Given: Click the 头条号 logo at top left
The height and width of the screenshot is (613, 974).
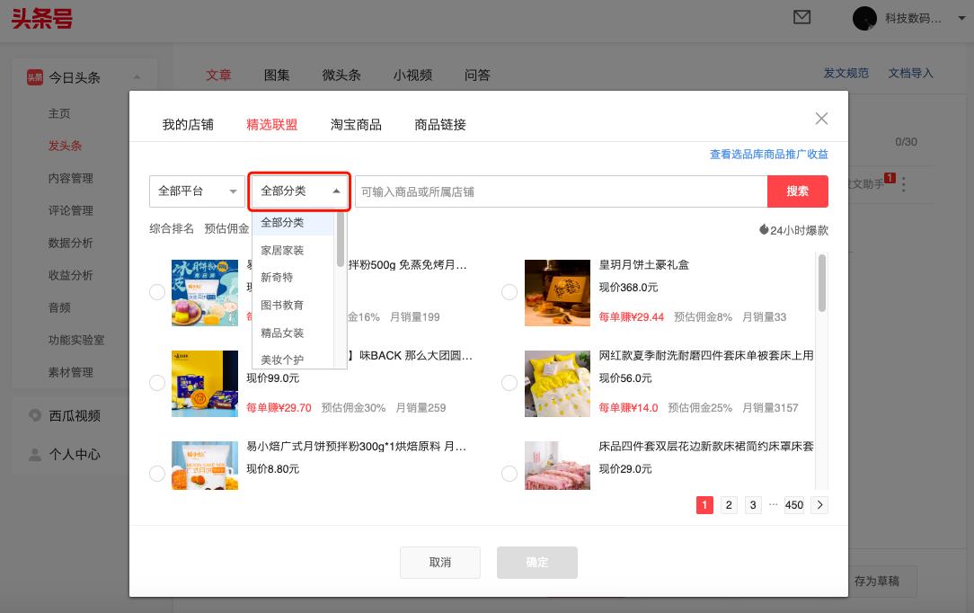Looking at the screenshot, I should click(x=41, y=18).
